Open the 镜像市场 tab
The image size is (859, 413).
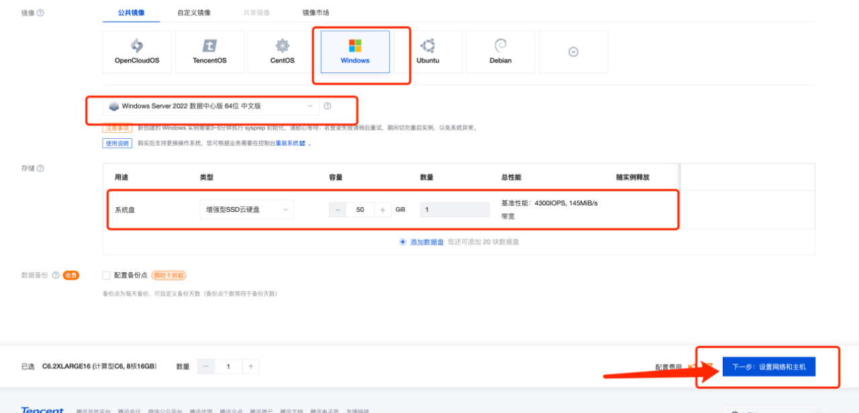coord(315,13)
